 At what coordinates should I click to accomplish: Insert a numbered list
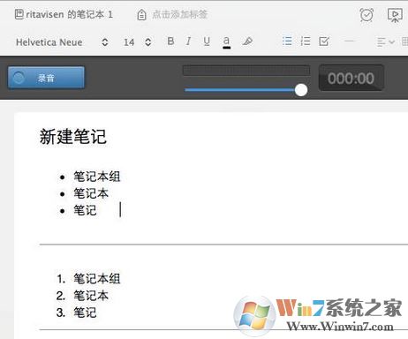(306, 41)
